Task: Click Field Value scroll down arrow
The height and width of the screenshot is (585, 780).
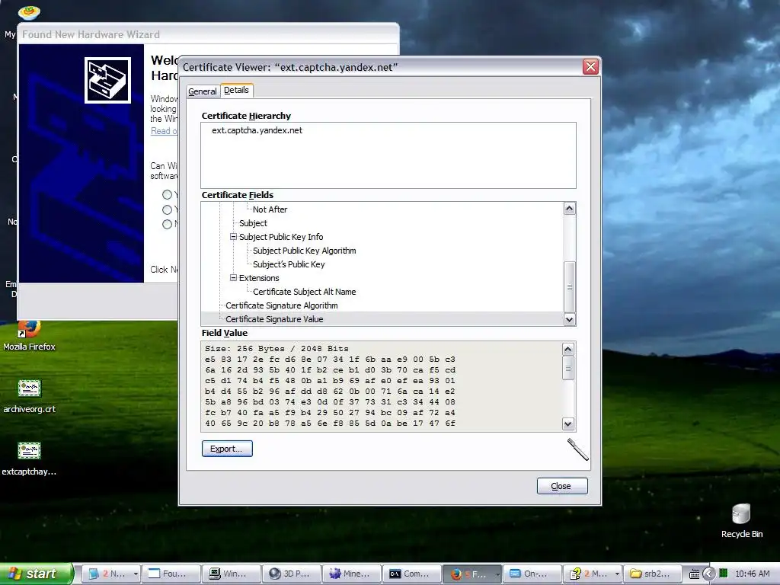Action: (568, 424)
